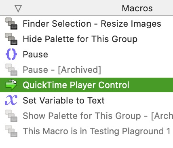Click the green arrow QuickTime Player Control icon

(x=11, y=85)
